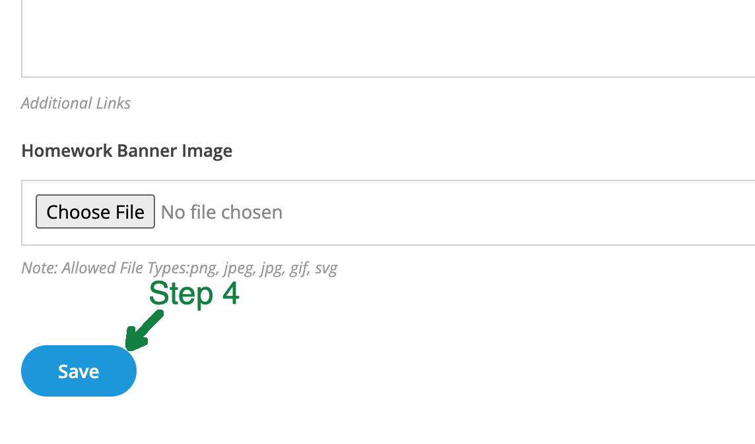Save the homework form as shown in Step 4
This screenshot has width=755, height=444.
tap(79, 370)
